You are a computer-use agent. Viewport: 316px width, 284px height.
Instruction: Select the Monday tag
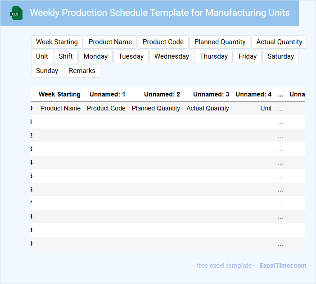point(95,56)
